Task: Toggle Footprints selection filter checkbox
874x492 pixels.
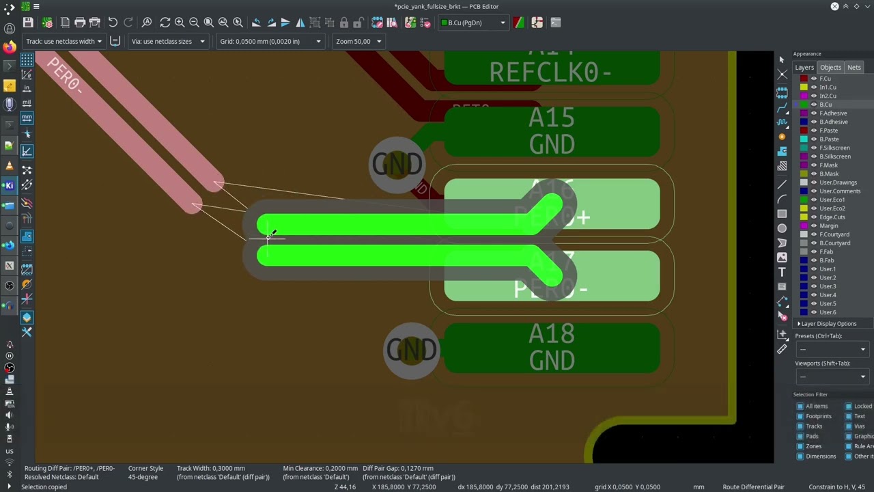Action: click(800, 416)
